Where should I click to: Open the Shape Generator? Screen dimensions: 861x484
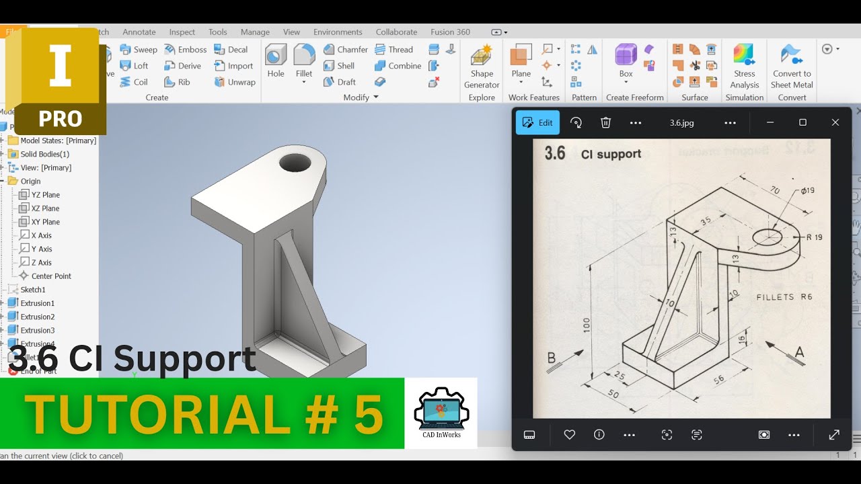pyautogui.click(x=482, y=67)
